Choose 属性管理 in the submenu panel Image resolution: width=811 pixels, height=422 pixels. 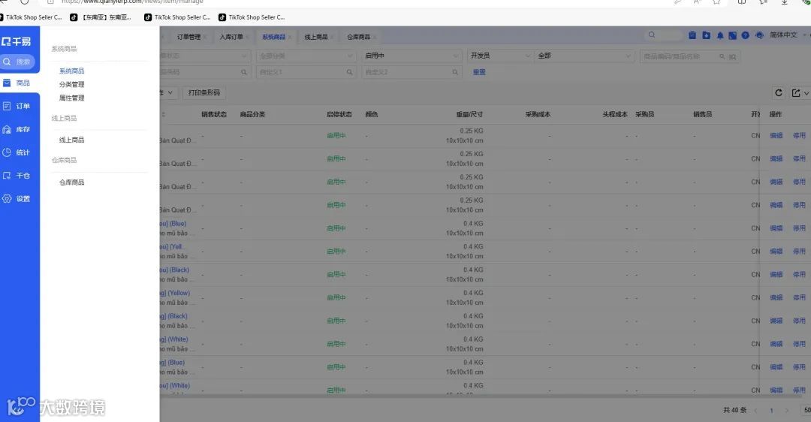[x=71, y=98]
